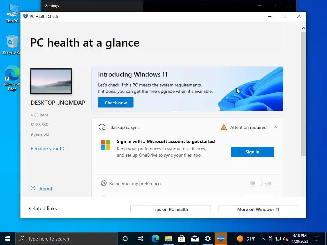Click the scrollbar up arrow

303,28
